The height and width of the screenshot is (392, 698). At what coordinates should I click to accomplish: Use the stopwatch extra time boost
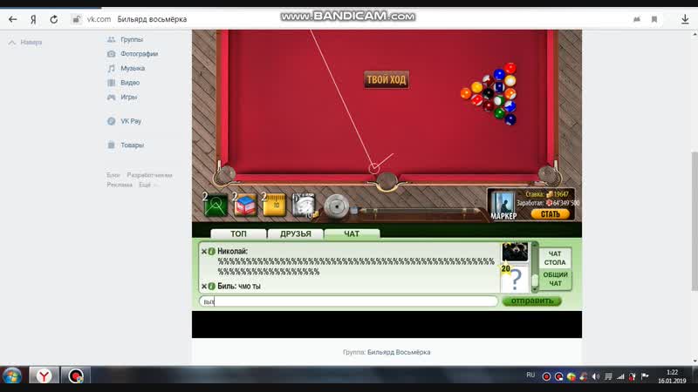[x=304, y=205]
